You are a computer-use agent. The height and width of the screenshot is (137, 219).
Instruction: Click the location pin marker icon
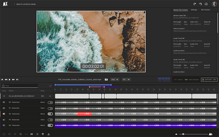[43, 134]
